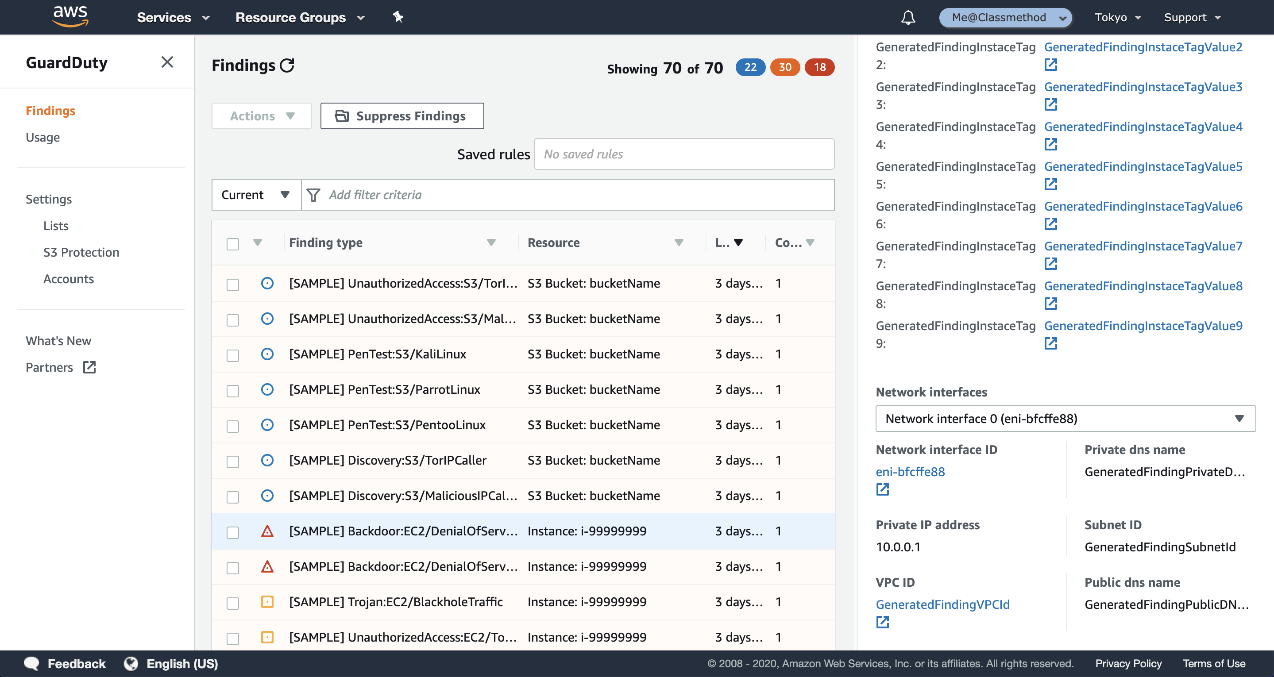The image size is (1274, 677).
Task: Open the Support dropdown
Action: pyautogui.click(x=1192, y=17)
